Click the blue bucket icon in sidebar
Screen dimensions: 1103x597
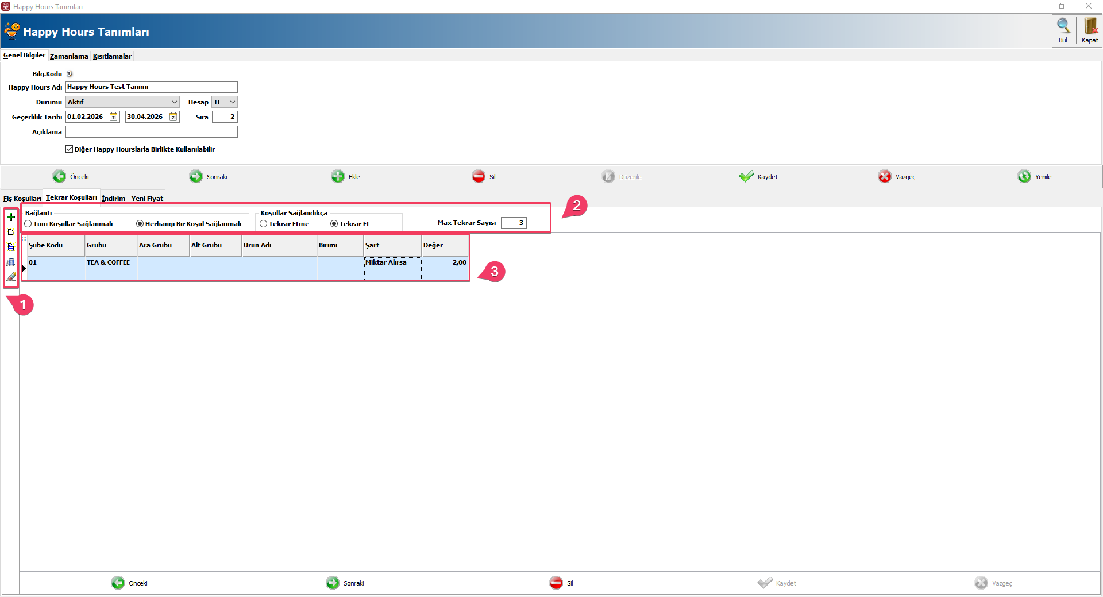coord(11,262)
